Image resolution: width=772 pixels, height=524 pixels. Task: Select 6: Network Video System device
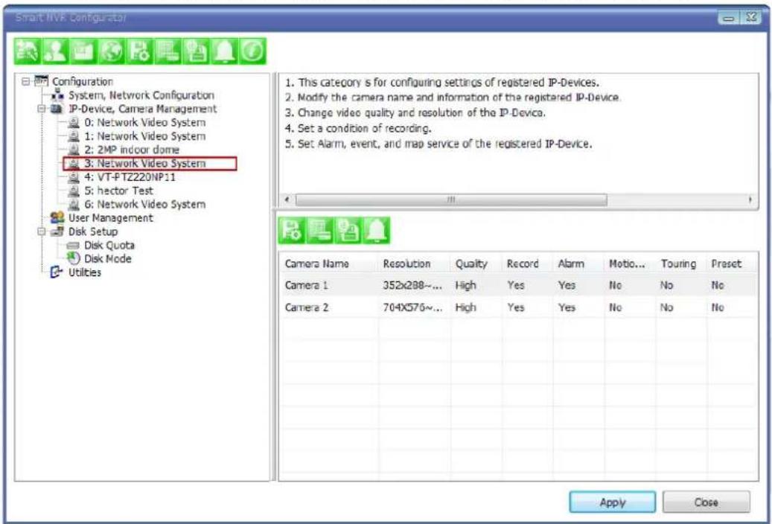click(x=144, y=205)
